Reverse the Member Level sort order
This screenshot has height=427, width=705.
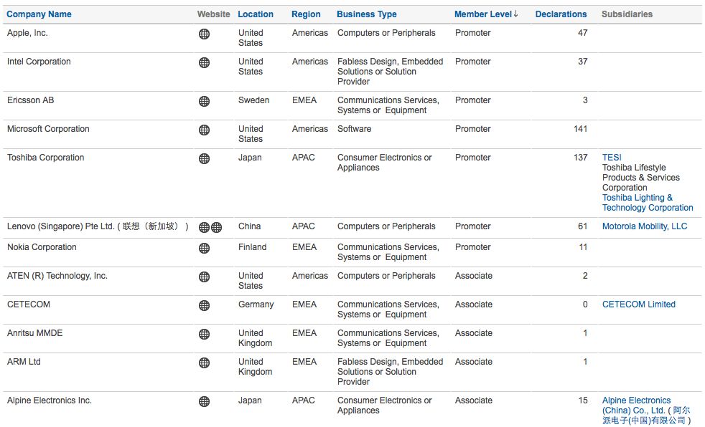[486, 14]
